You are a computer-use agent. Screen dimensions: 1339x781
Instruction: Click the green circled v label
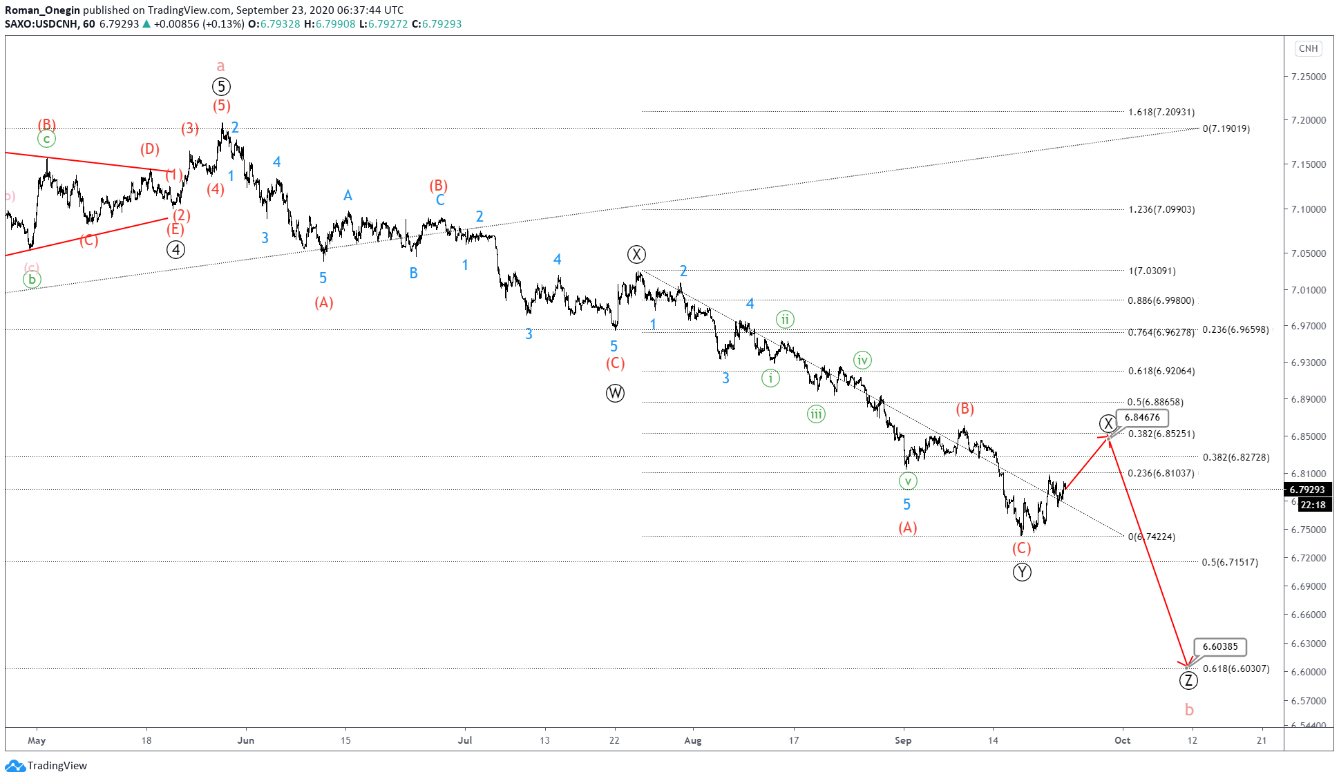(908, 481)
